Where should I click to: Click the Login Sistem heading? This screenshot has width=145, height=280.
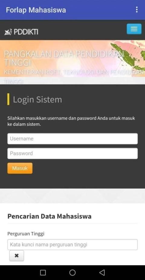click(x=37, y=100)
